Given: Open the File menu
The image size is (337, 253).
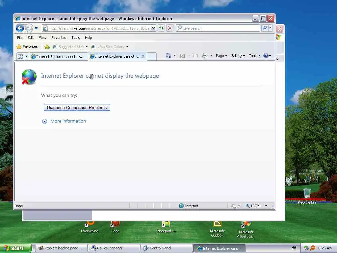Looking at the screenshot, I should (20, 38).
